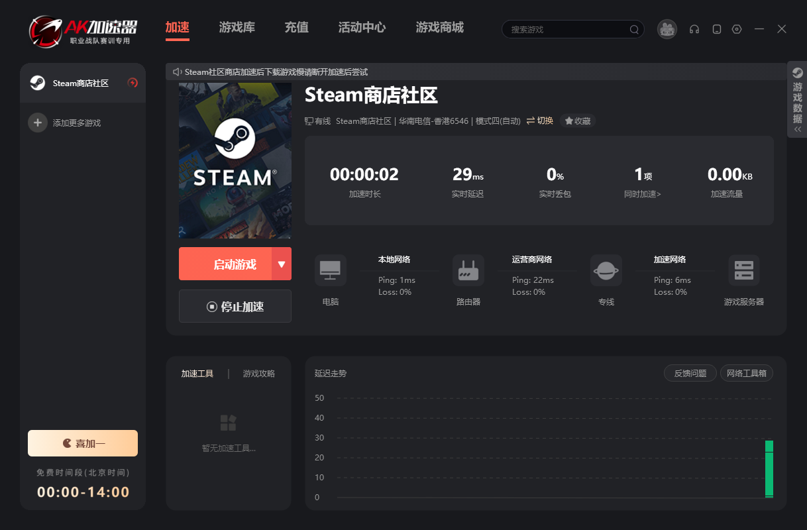Click the 加速网络 Ping: 6ms reading
Image resolution: width=807 pixels, height=530 pixels.
(x=672, y=280)
